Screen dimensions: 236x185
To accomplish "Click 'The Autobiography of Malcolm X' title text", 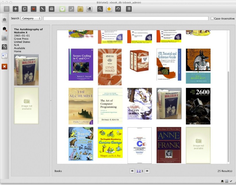I will click(x=28, y=31).
